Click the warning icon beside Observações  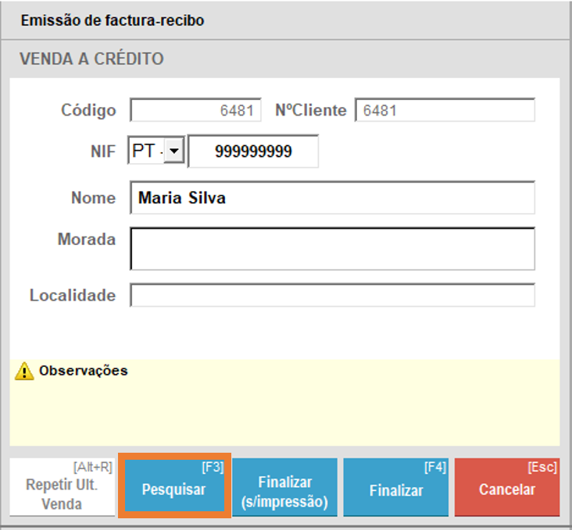coord(24,372)
